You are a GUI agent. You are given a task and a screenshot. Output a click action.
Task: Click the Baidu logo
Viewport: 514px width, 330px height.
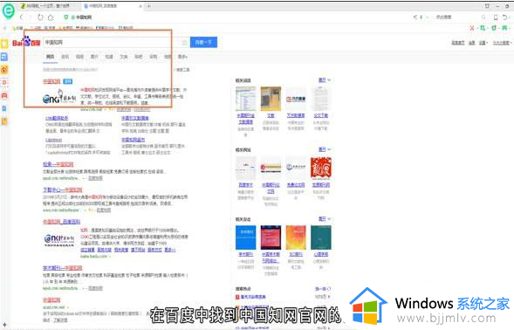(26, 42)
